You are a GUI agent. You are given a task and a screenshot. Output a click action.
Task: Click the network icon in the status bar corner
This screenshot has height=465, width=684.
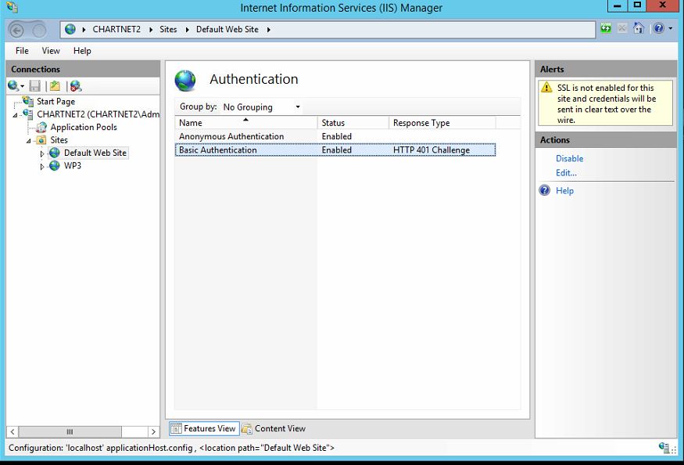664,447
